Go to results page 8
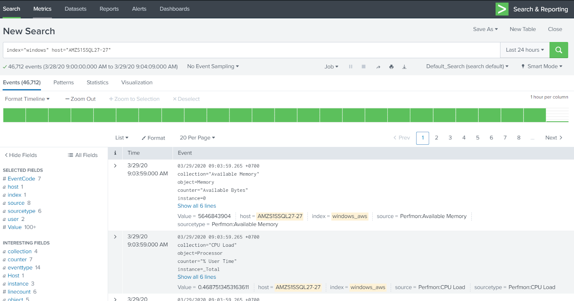 [519, 138]
